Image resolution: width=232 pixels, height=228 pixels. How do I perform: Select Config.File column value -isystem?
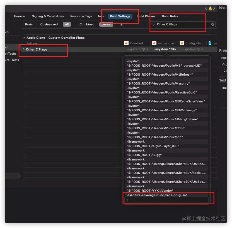(194, 49)
